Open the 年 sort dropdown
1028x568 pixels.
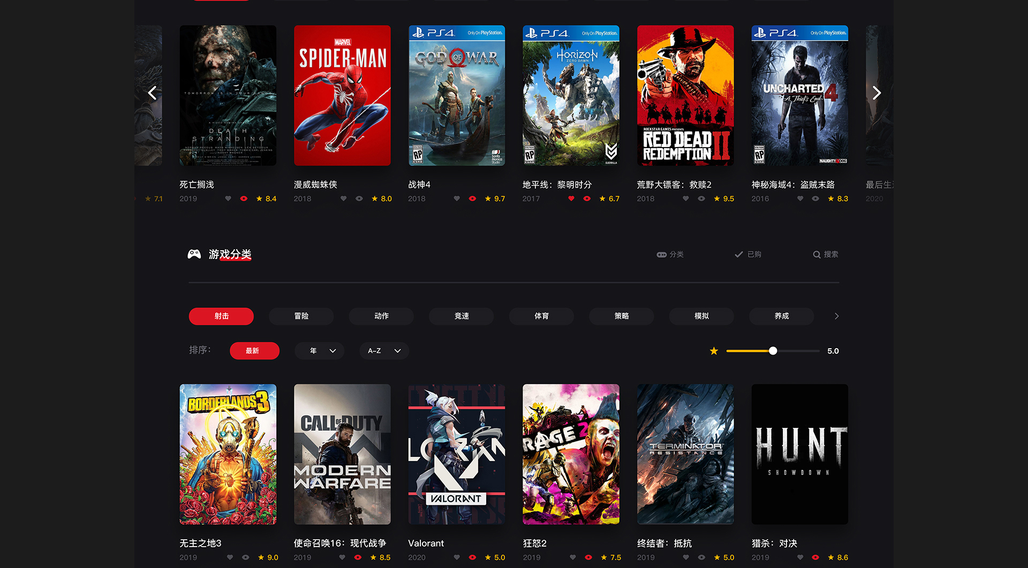320,351
